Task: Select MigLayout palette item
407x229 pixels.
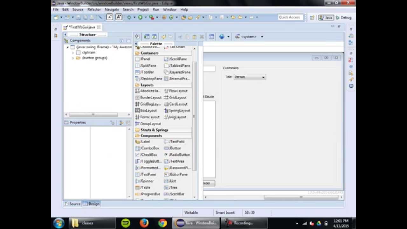Action: [x=175, y=117]
